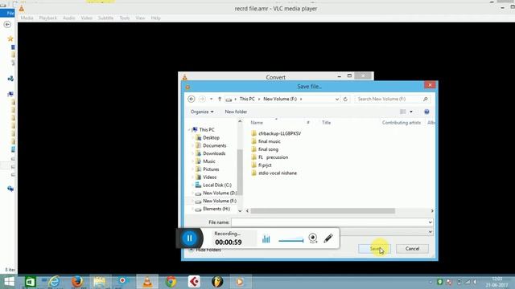This screenshot has height=289, width=515.
Task: Click the recorder audio levels icon
Action: pyautogui.click(x=266, y=238)
